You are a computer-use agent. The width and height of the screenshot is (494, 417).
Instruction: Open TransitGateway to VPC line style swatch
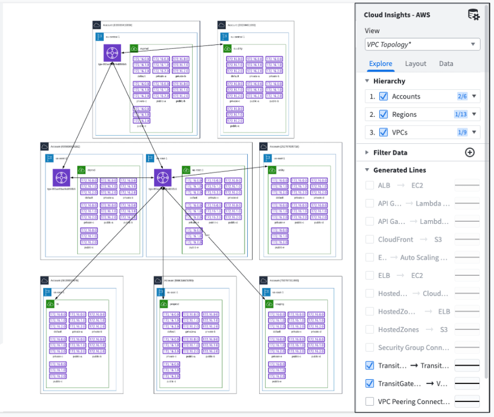(467, 383)
